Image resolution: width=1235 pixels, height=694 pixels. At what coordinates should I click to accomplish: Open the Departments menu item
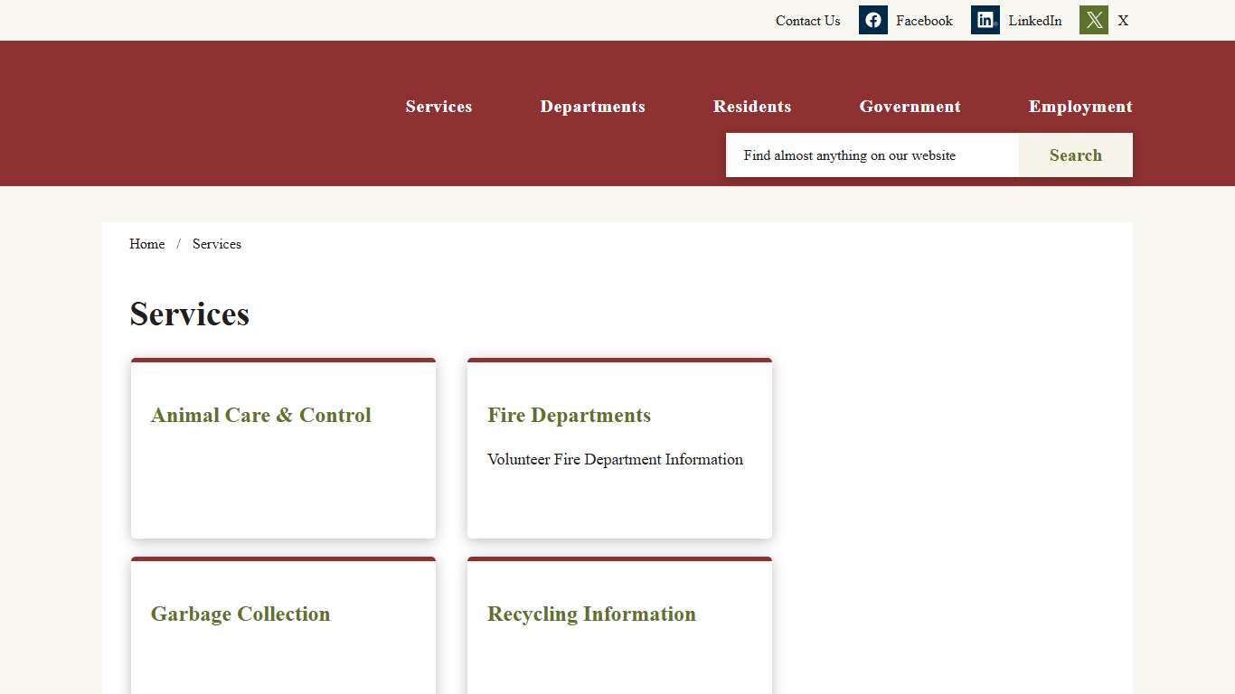click(593, 107)
